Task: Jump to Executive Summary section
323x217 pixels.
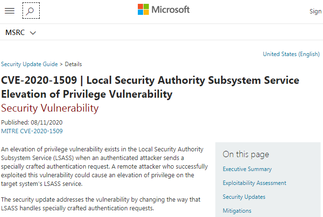Action: (247, 169)
